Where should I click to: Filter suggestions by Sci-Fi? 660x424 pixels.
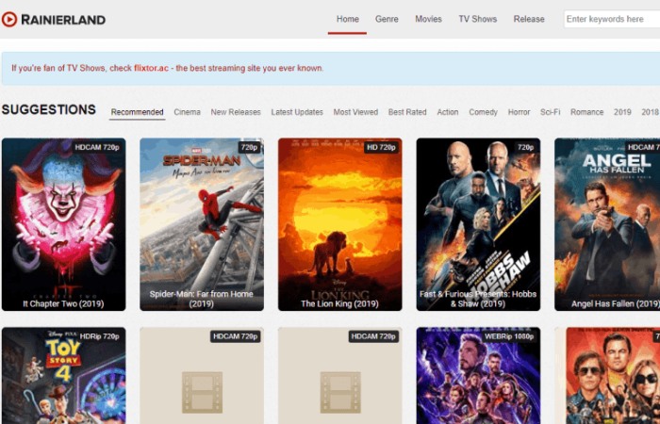[x=550, y=112]
